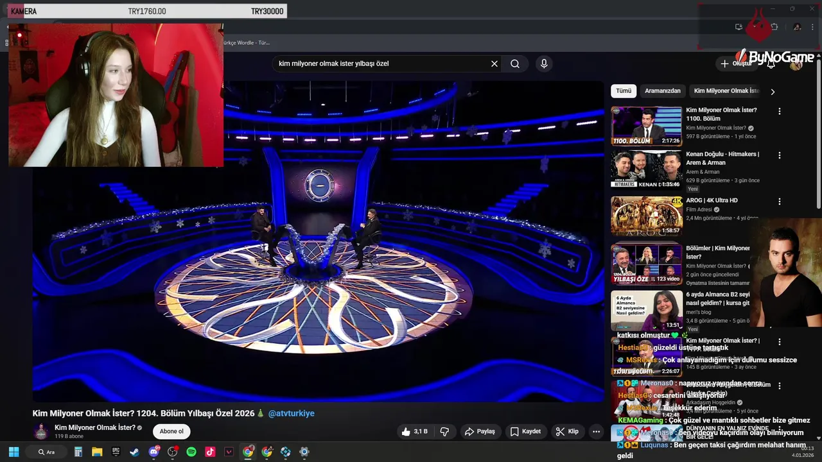The height and width of the screenshot is (462, 822).
Task: Open Discord from the taskbar
Action: point(154,452)
